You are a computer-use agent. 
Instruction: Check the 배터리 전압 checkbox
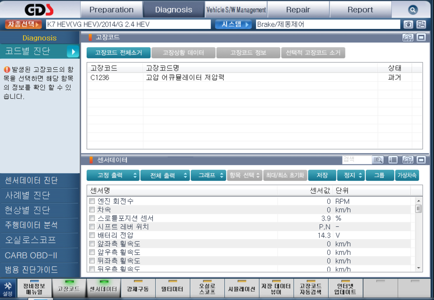click(92, 235)
